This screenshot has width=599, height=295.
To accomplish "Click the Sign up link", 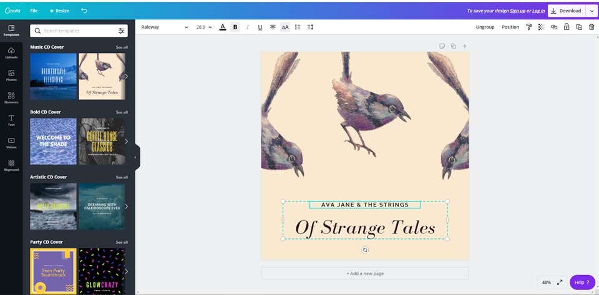I will [x=518, y=11].
